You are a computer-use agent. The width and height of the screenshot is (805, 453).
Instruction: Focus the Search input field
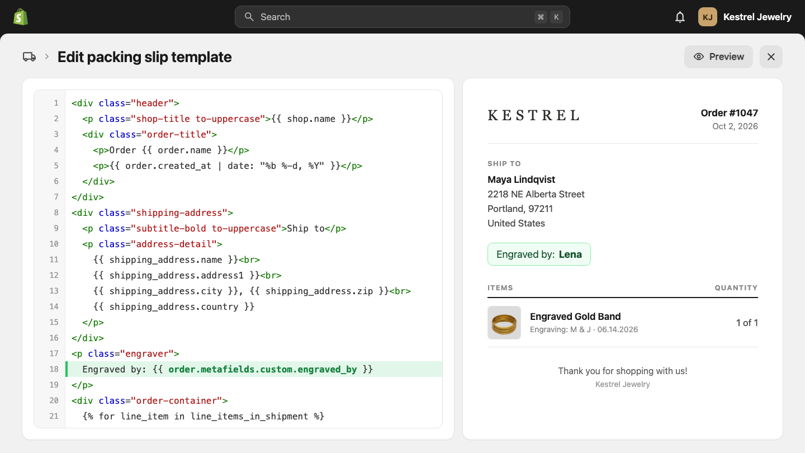coord(402,17)
